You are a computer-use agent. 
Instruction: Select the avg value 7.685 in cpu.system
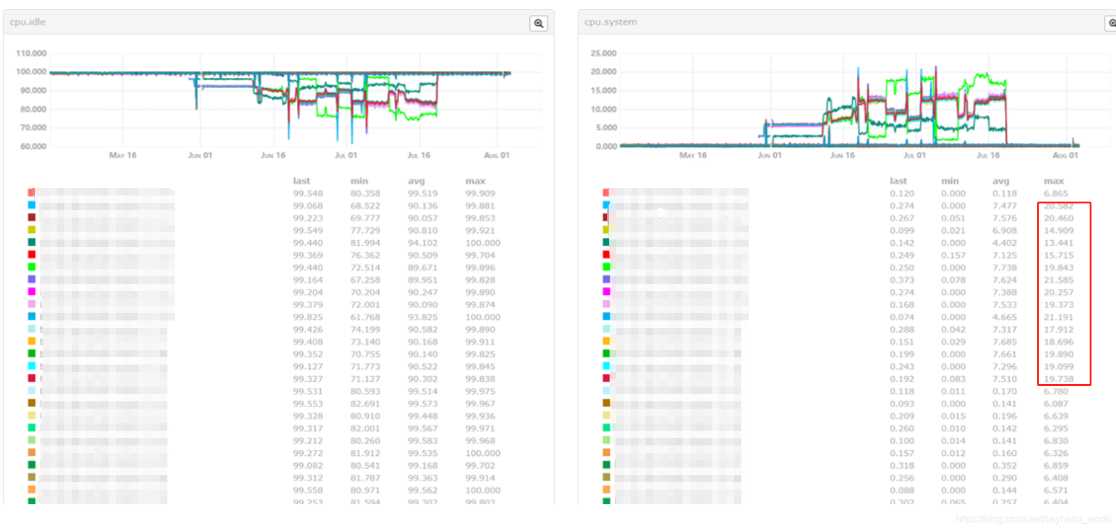(x=1004, y=342)
